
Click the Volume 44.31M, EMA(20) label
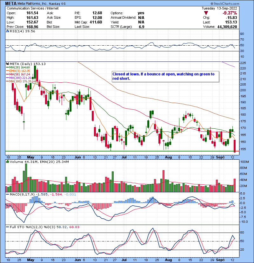39,162
